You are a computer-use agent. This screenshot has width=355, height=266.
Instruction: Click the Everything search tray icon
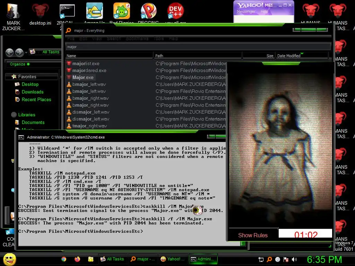[269, 259]
